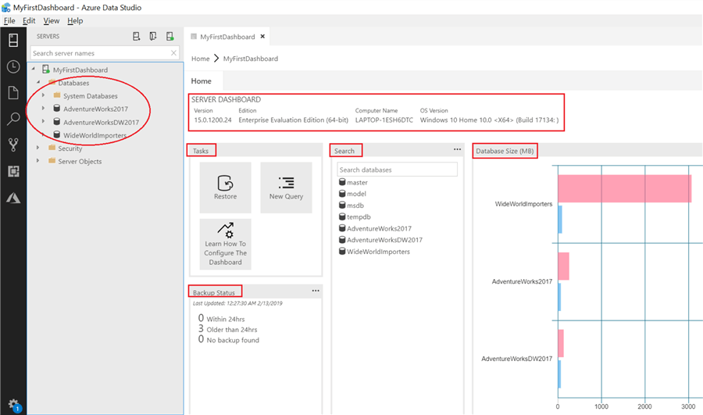The width and height of the screenshot is (703, 415).
Task: Click the AdventureWorks2017 pink size bar
Action: (x=563, y=266)
